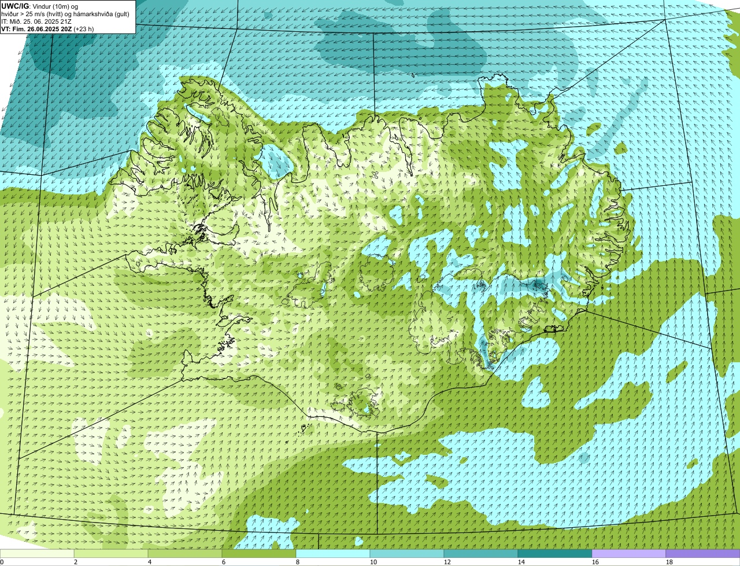Click the 16–18 m/s lavender legend swatch
Screen dimensions: 740x566
click(x=629, y=554)
